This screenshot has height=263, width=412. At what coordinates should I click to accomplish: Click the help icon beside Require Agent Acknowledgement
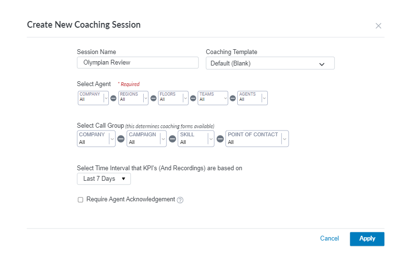tap(180, 200)
